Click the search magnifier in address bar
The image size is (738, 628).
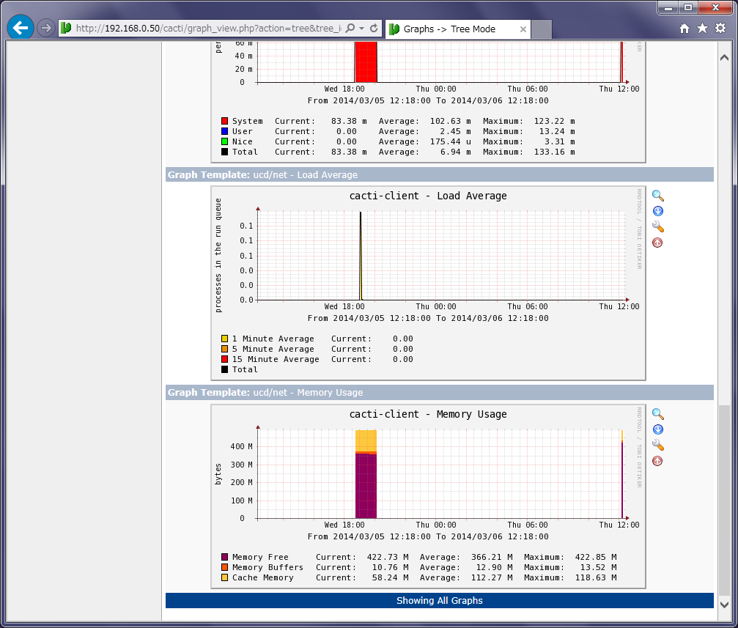point(350,29)
